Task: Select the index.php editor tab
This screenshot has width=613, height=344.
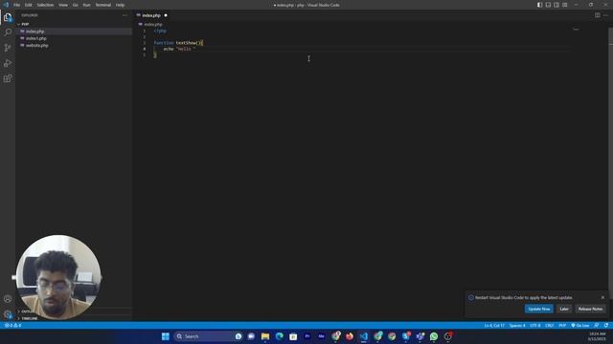Action: pos(151,15)
